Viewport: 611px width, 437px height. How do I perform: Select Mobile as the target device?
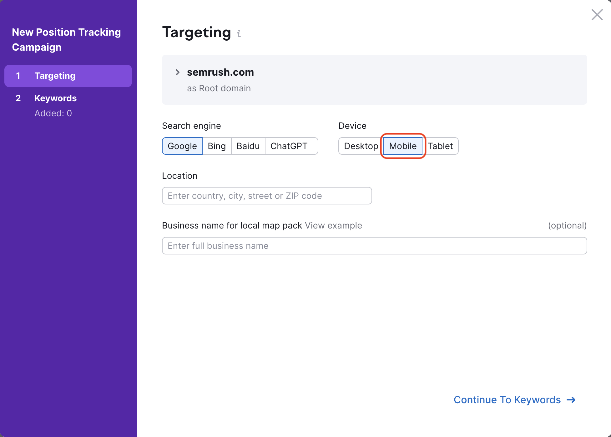pyautogui.click(x=402, y=146)
